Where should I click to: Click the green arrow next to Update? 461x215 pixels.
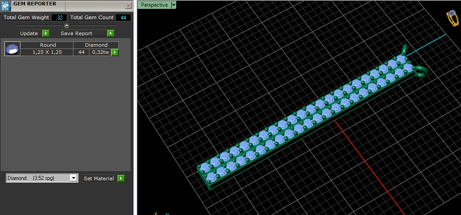click(x=46, y=33)
